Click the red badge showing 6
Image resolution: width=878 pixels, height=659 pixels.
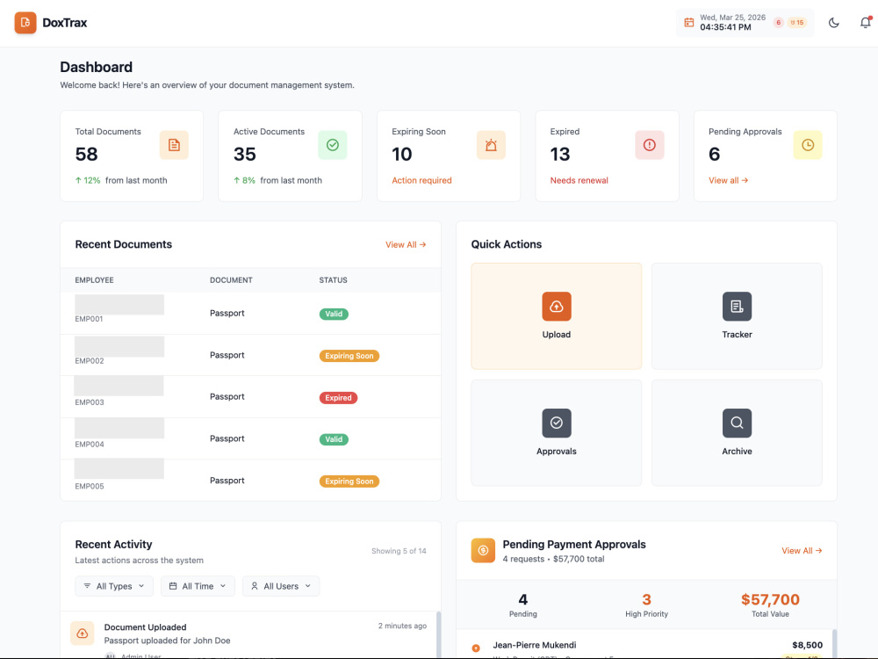click(778, 23)
